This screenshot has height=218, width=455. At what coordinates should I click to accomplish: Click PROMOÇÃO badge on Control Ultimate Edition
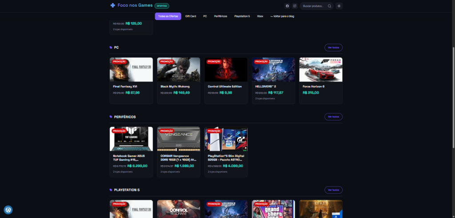[x=214, y=62]
